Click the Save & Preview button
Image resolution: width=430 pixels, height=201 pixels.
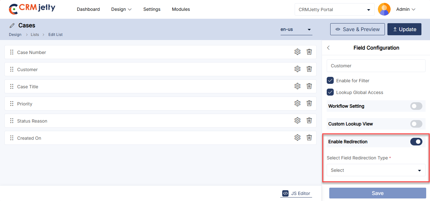pyautogui.click(x=357, y=29)
